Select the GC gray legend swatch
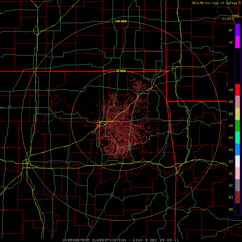Viewport: 242px width, 242px height. pos(237,185)
